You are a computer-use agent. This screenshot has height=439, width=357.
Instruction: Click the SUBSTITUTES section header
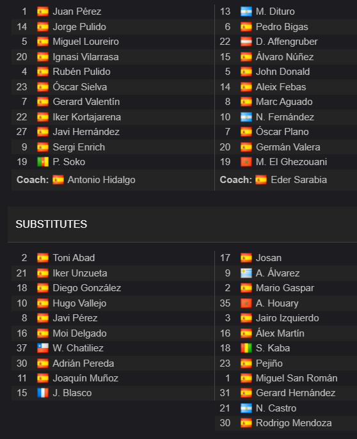click(52, 224)
